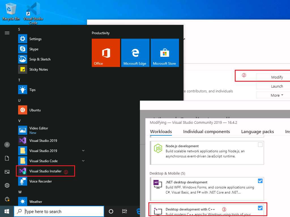Click the Visual Studio 2019 folder icon
This screenshot has width=290, height=217.
[23, 151]
